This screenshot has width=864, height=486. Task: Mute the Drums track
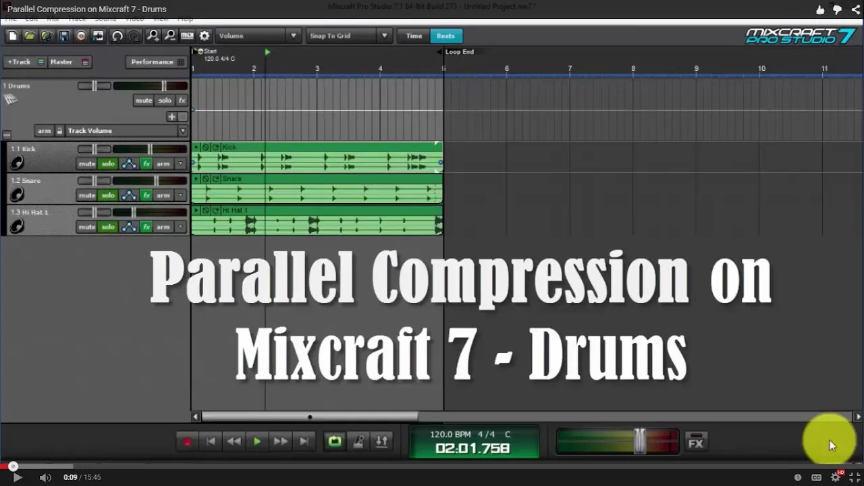pos(144,100)
